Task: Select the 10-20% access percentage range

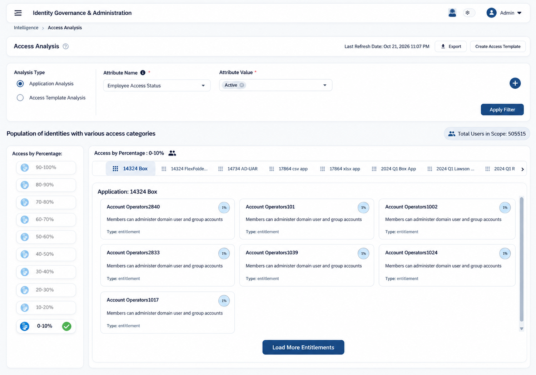Action: [x=46, y=307]
